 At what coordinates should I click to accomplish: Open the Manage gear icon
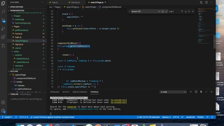3,111
